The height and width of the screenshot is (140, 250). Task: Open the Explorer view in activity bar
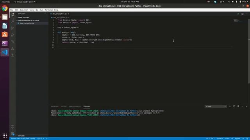[12, 15]
